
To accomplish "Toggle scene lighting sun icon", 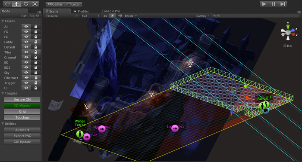I will [x=112, y=16].
